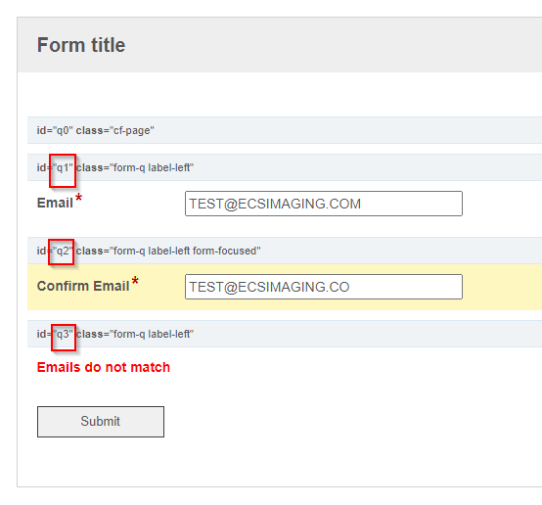Click the "Emails do not match" error

pos(104,367)
